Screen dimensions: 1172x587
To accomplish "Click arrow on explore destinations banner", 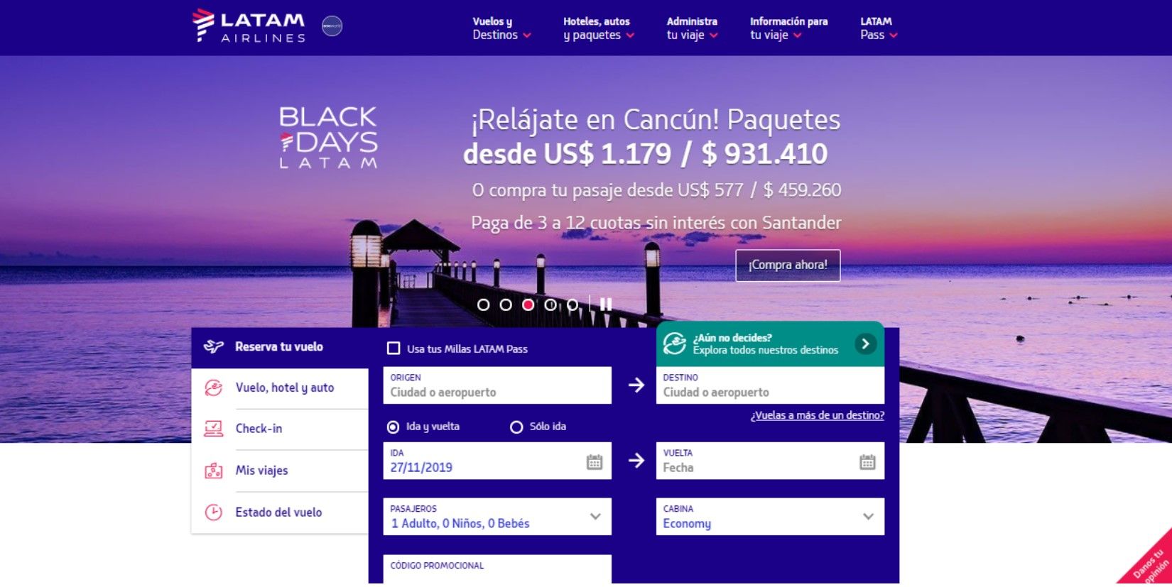I will [865, 344].
